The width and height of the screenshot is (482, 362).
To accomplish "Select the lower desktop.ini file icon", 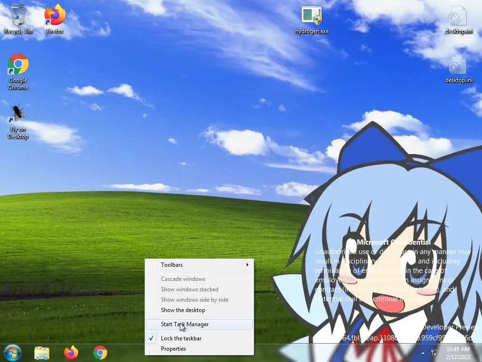I will point(458,69).
